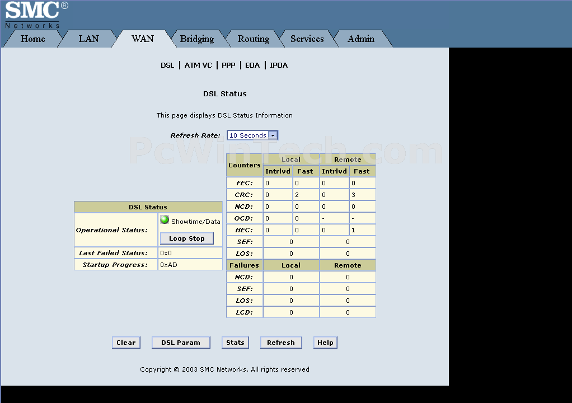Select the WAN tab
This screenshot has width=572, height=403.
click(x=143, y=39)
